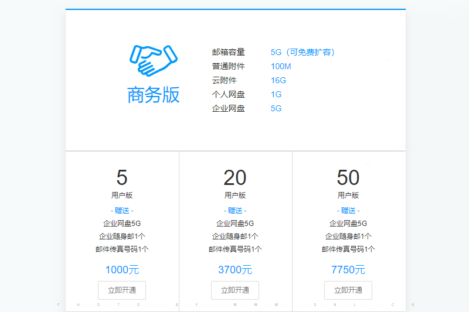Click the 7750元 price
Screen dimensions: 469x312
(348, 270)
